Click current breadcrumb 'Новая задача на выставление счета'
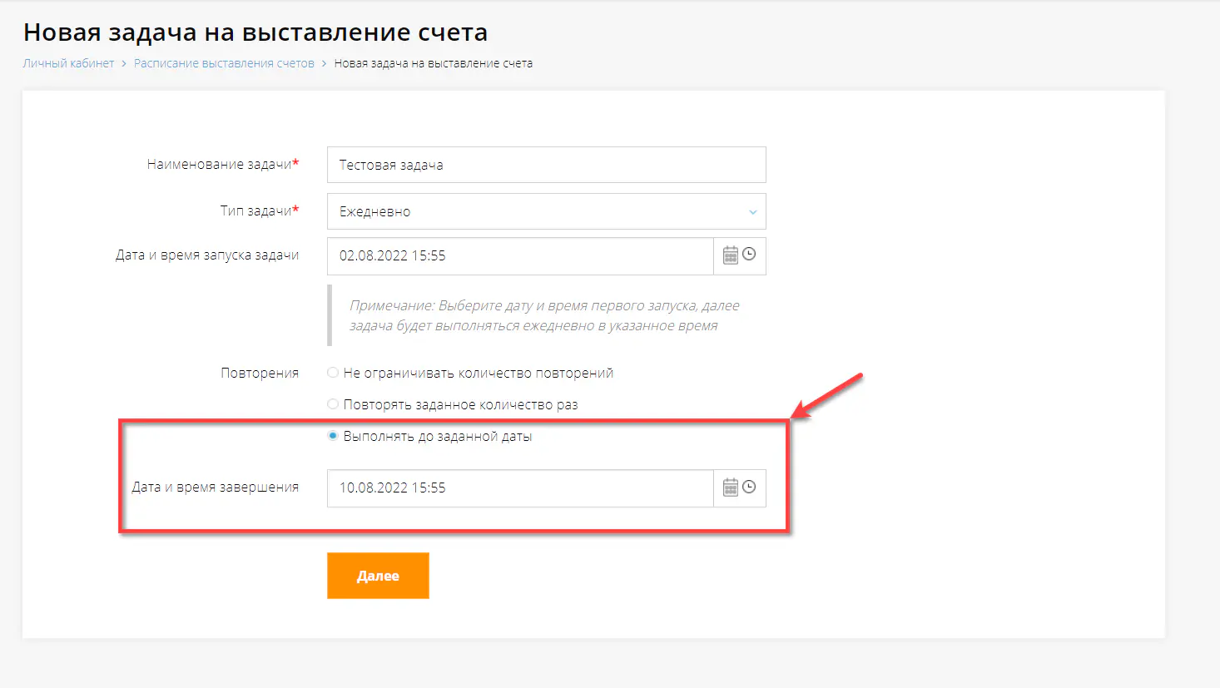Screen dimensions: 1220x688 [x=433, y=63]
